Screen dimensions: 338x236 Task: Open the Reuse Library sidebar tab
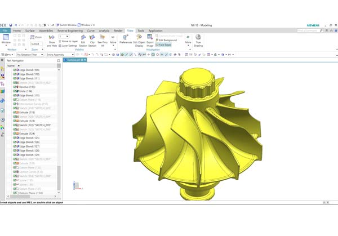[2, 91]
